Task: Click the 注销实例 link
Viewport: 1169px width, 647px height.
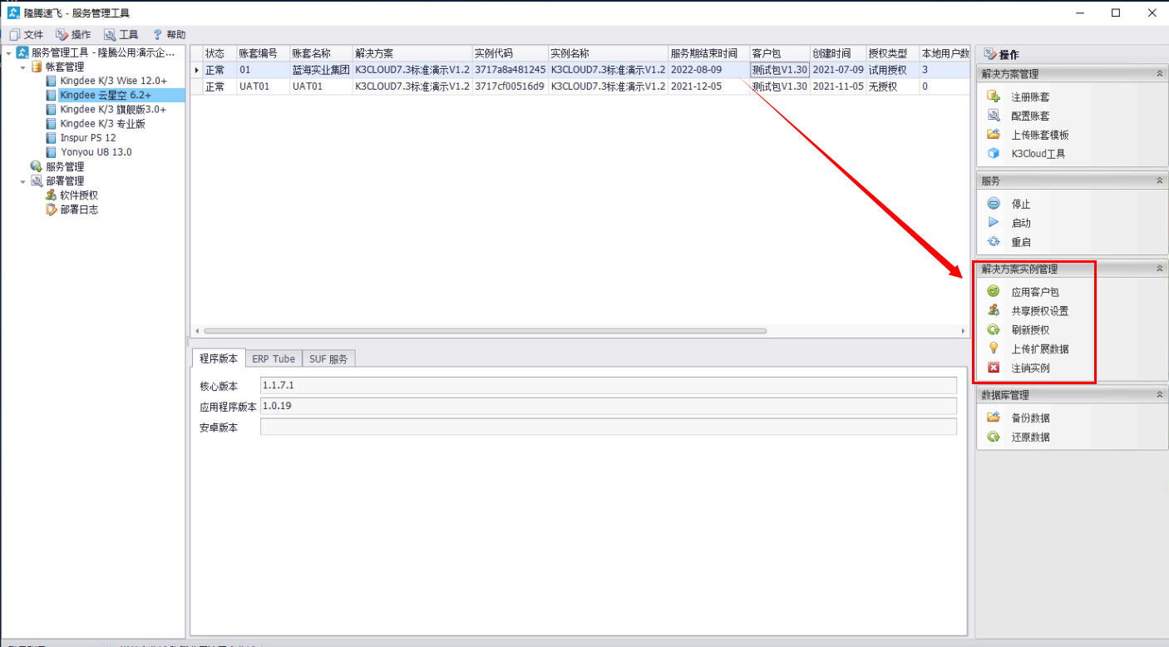Action: (x=1030, y=368)
